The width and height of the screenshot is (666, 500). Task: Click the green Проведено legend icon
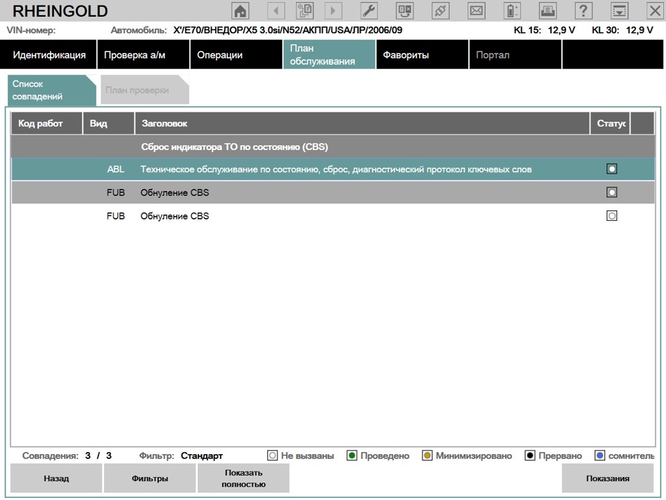tap(352, 456)
